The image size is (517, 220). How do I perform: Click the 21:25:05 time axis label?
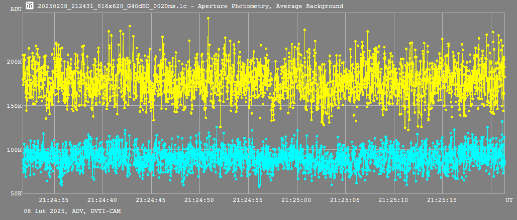pyautogui.click(x=345, y=200)
